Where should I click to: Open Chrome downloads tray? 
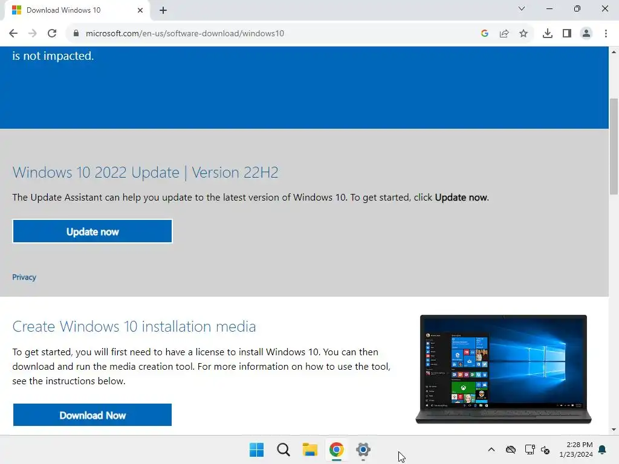(548, 33)
